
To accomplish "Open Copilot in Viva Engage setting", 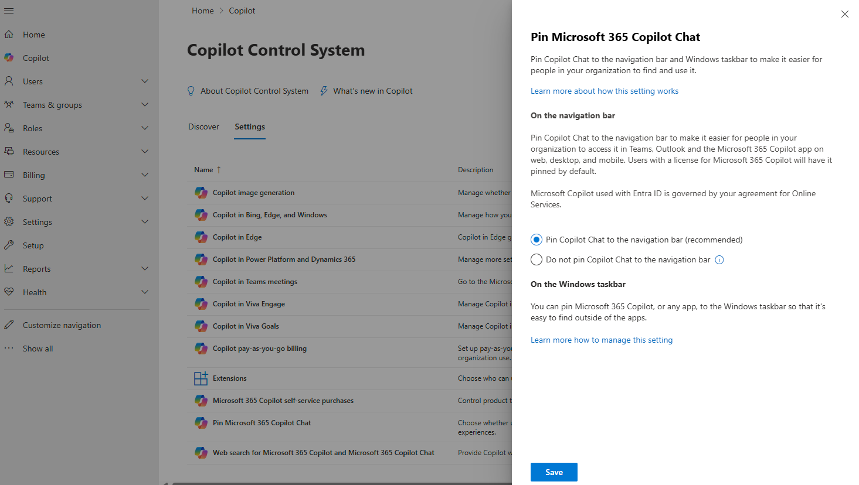I will point(249,304).
